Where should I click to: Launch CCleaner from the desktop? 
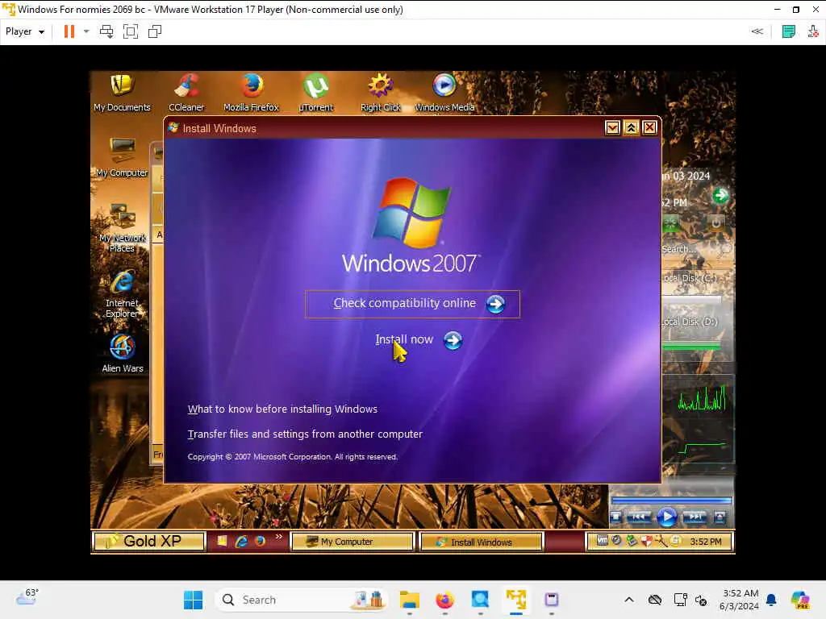(186, 93)
